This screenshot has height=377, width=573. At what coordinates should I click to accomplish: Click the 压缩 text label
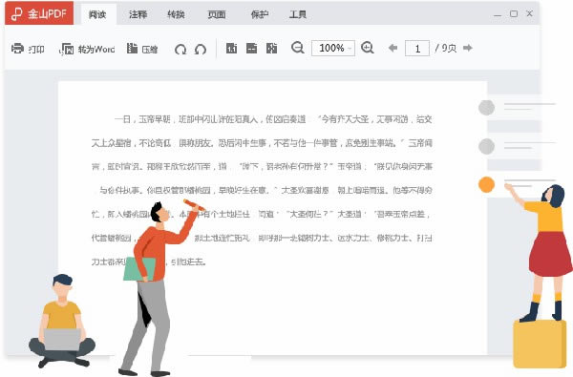point(150,49)
